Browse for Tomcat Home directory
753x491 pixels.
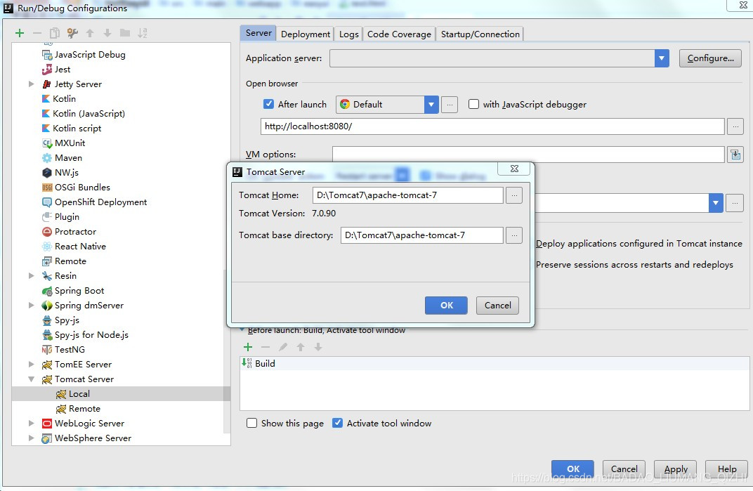[514, 195]
